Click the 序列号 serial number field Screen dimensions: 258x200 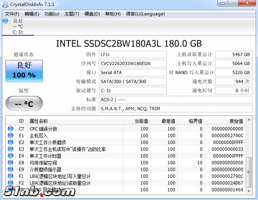[x=132, y=64]
